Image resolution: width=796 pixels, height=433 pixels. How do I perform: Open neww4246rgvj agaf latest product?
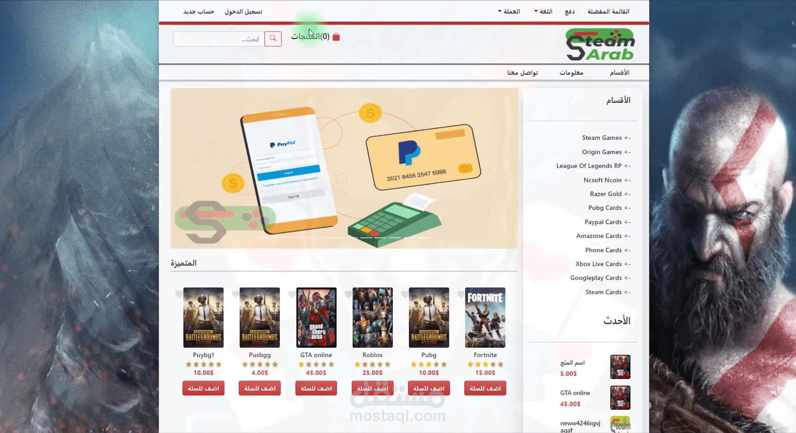point(580,426)
